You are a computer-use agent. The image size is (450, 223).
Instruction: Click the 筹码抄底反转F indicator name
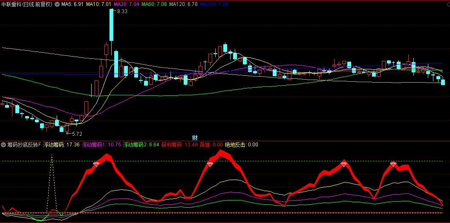24,145
